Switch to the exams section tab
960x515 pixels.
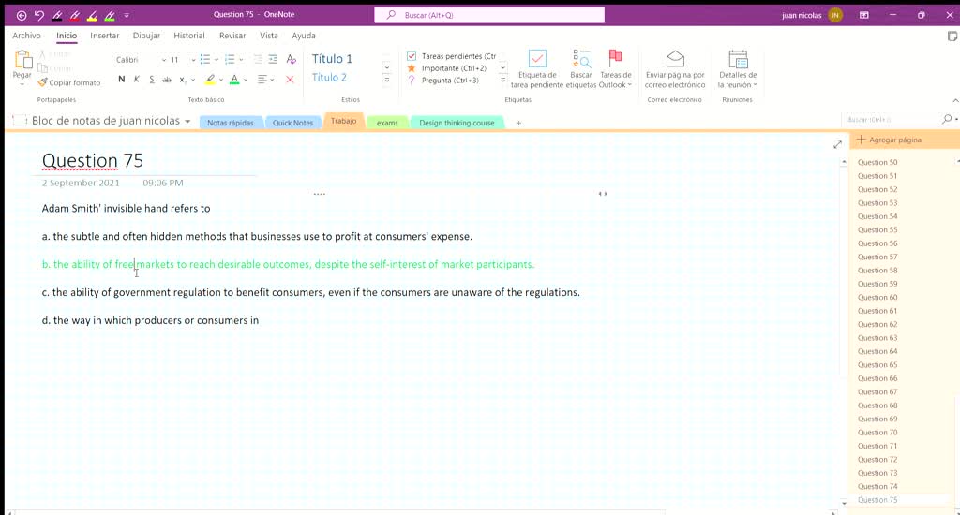(387, 123)
